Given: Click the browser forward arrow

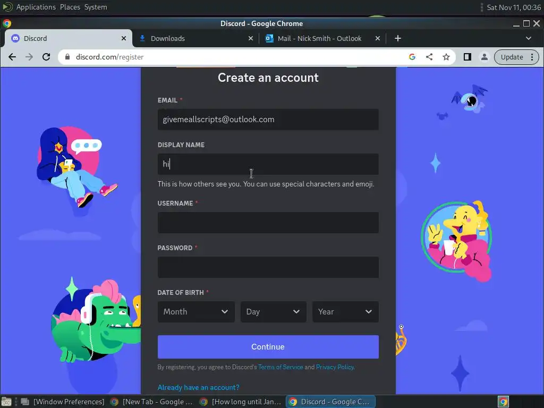Looking at the screenshot, I should click(29, 57).
